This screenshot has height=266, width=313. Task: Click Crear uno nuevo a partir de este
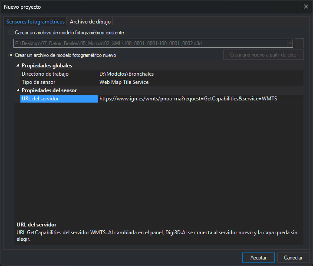[264, 55]
